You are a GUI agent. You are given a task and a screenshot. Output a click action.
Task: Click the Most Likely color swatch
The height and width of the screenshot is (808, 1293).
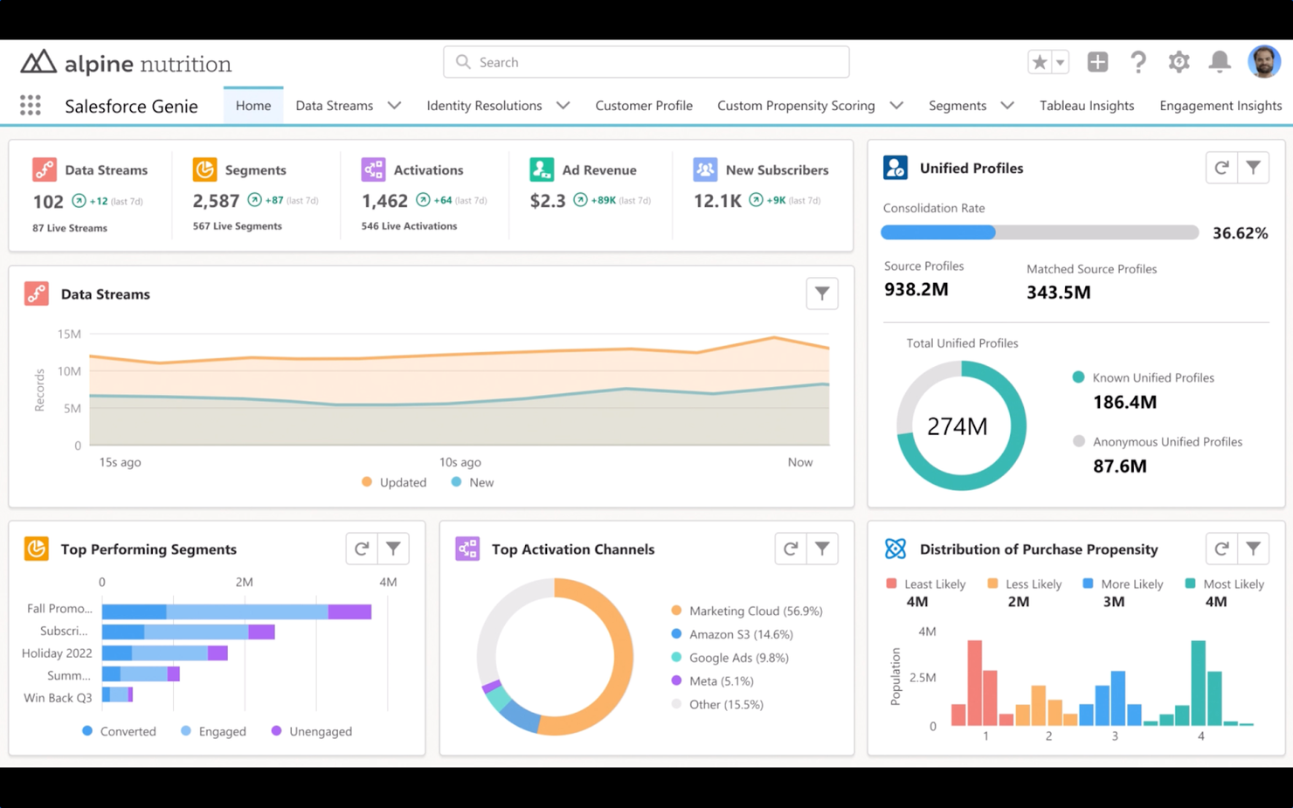(1190, 584)
